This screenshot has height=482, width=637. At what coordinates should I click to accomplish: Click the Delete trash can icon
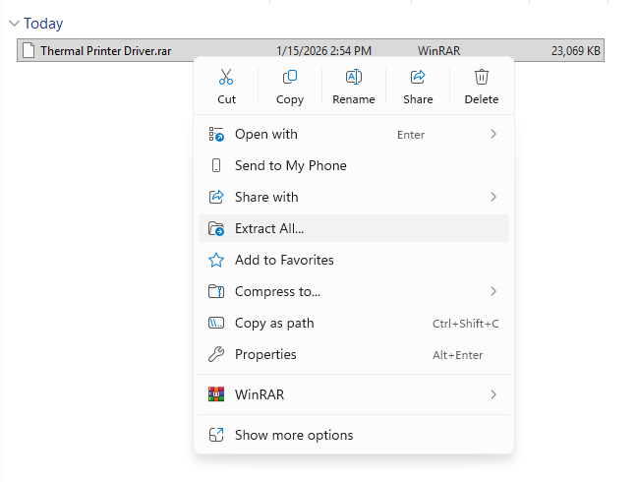482,78
